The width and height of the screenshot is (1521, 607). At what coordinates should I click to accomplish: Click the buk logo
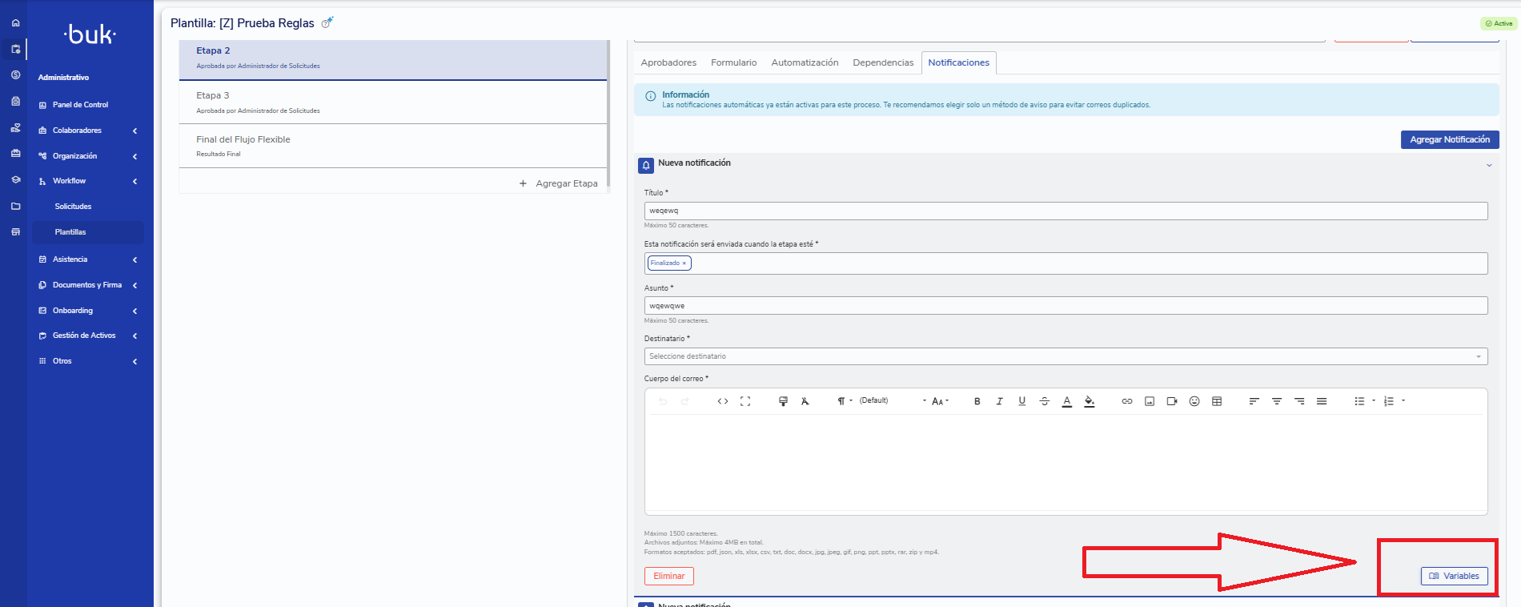pyautogui.click(x=90, y=34)
